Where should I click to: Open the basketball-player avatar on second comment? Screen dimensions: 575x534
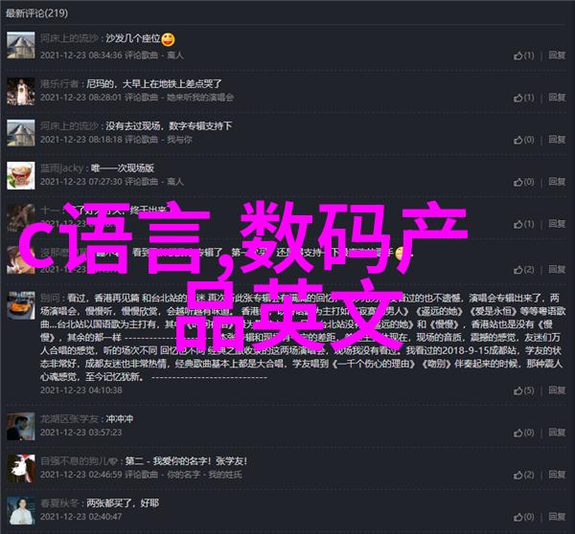pyautogui.click(x=21, y=91)
